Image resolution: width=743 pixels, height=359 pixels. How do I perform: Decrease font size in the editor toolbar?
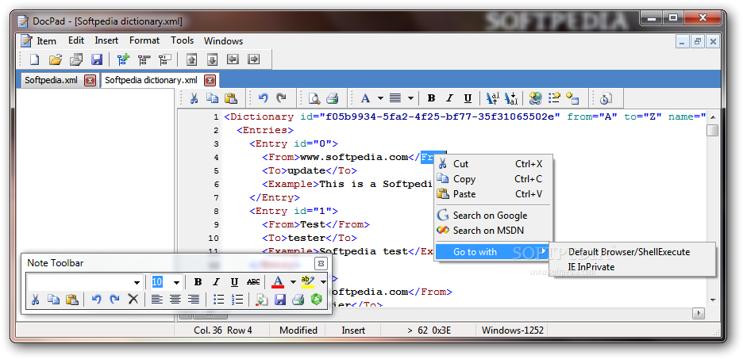click(x=511, y=98)
